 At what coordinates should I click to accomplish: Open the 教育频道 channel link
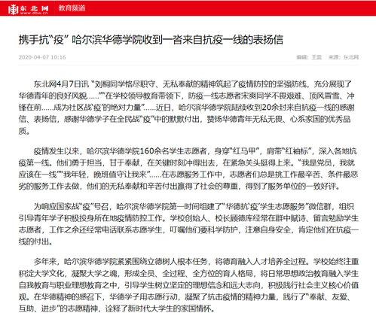(x=72, y=8)
